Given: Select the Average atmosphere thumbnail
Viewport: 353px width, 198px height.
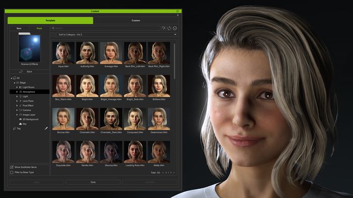Looking at the screenshot, I should tap(111, 53).
